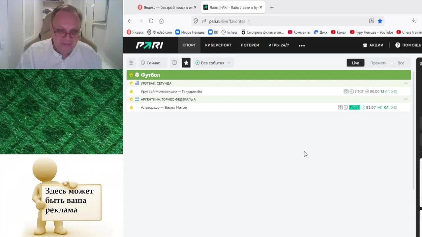Click the Пен. 1 penalty badge
The width and height of the screenshot is (422, 237).
[354, 108]
